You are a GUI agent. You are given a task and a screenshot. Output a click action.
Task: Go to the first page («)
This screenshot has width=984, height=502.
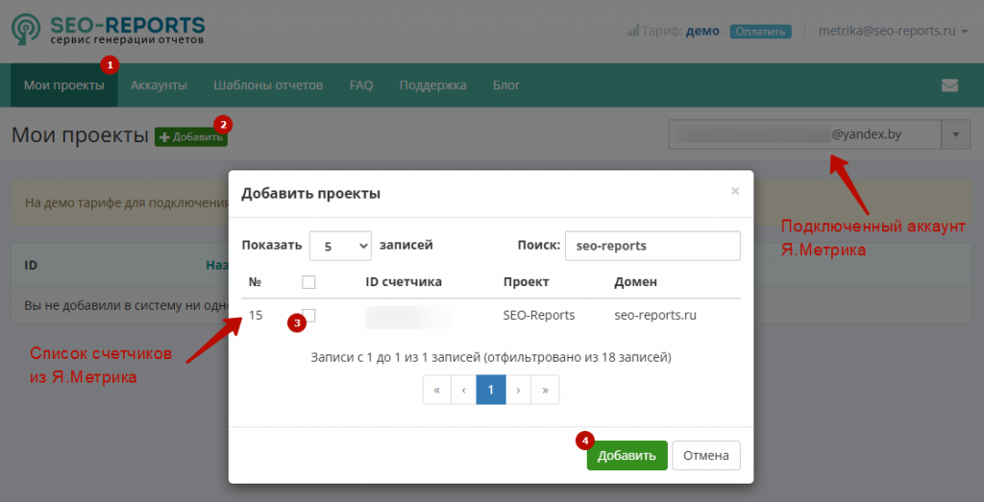point(437,390)
